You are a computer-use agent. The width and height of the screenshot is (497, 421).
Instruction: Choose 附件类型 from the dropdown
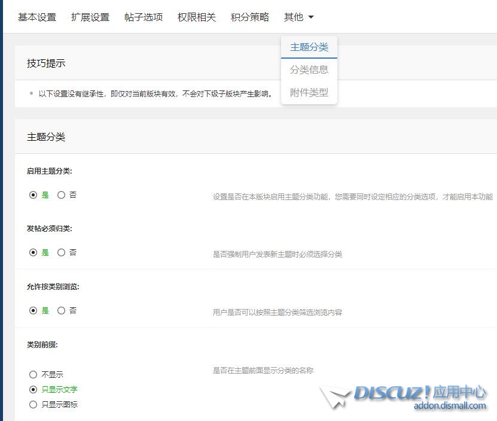[x=309, y=92]
